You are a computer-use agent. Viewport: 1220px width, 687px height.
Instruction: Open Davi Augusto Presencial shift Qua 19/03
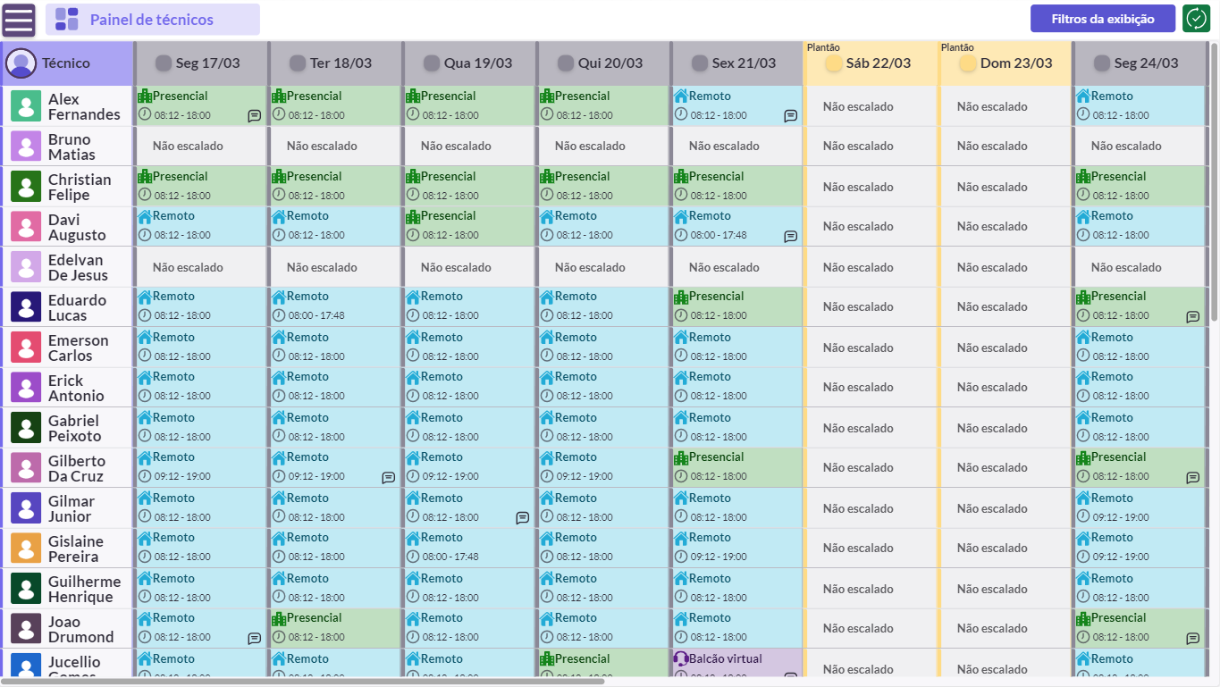point(468,227)
